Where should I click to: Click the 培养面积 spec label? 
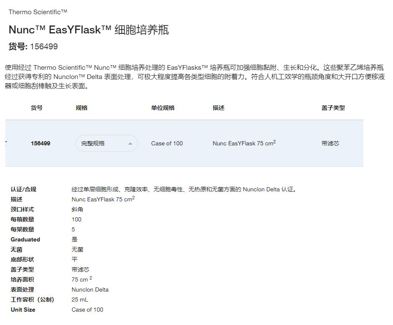pos(22,279)
